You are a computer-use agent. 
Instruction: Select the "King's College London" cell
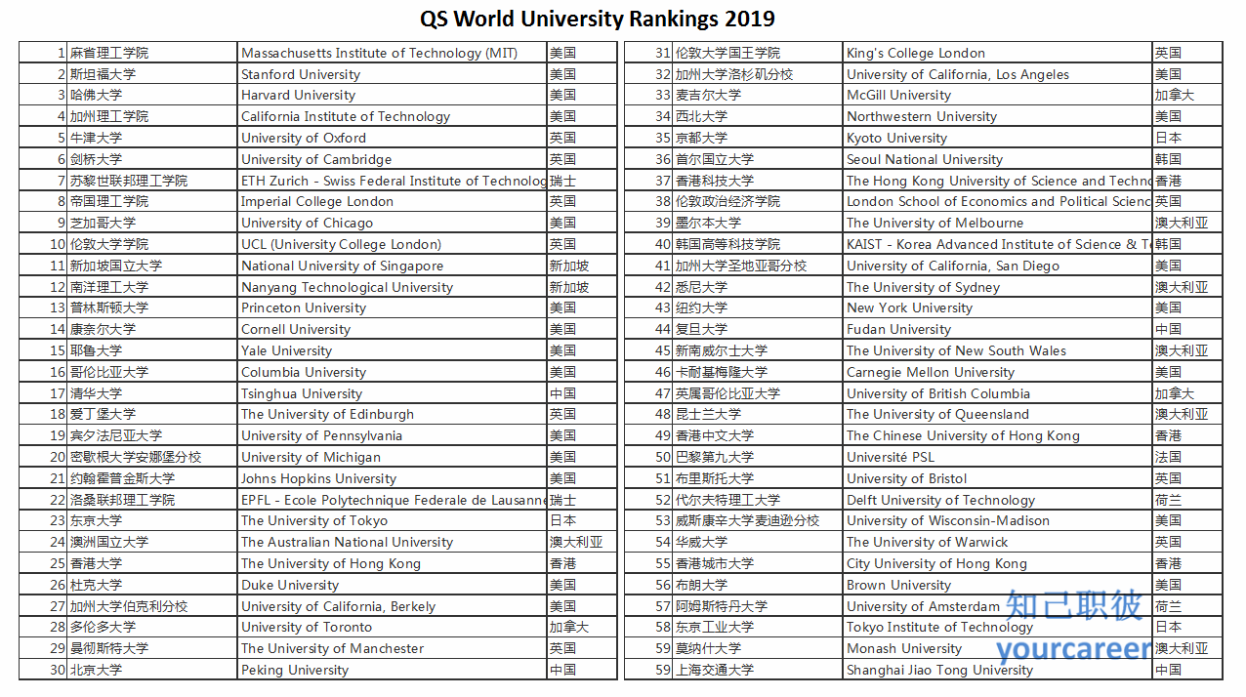click(x=998, y=53)
